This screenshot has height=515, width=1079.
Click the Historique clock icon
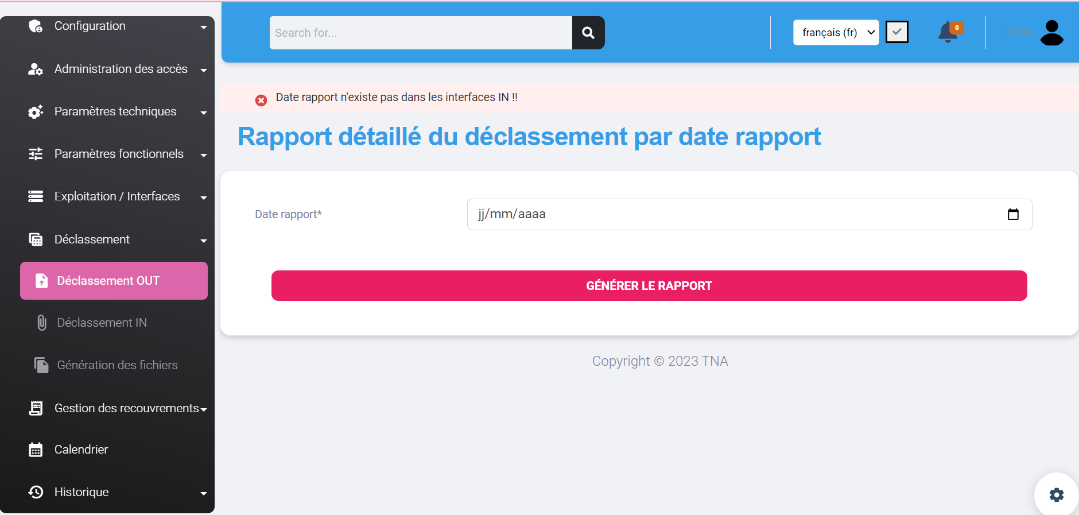[x=36, y=492]
